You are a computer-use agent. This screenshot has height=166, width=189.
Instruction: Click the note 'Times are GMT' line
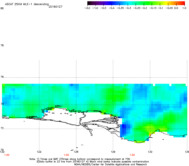(79, 159)
